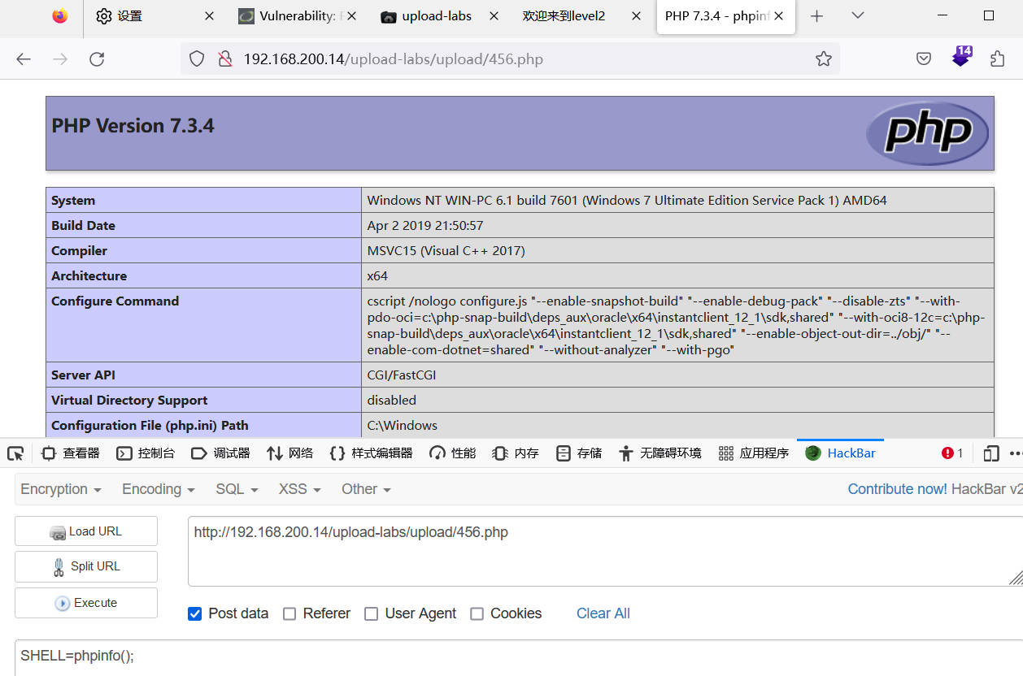
Task: Open the 样式编辑器 style editor panel
Action: pos(371,453)
